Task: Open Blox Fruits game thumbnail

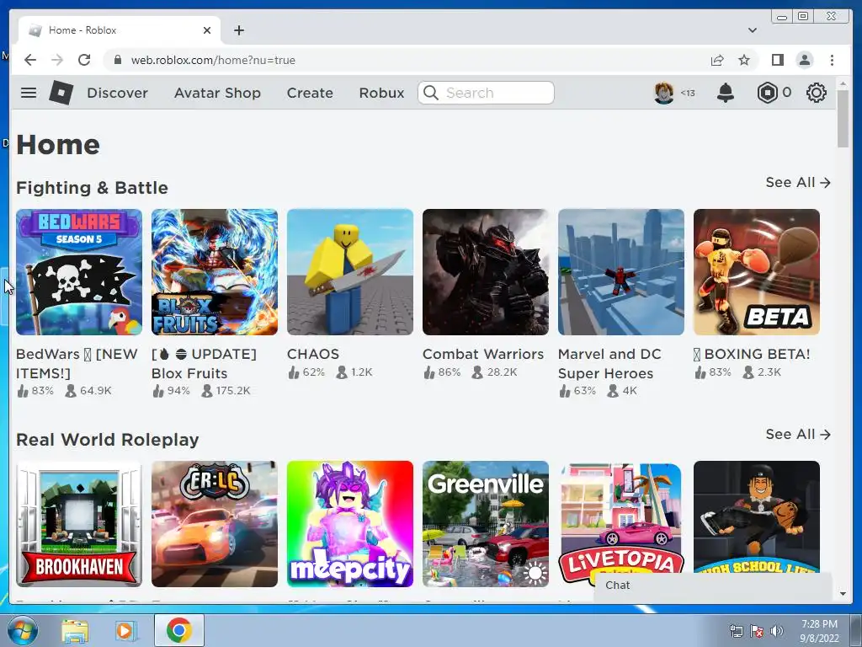Action: pyautogui.click(x=215, y=272)
